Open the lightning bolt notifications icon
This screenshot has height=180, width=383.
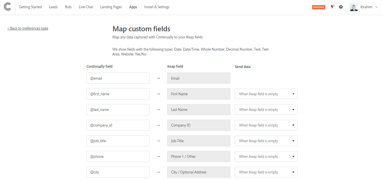click(332, 7)
